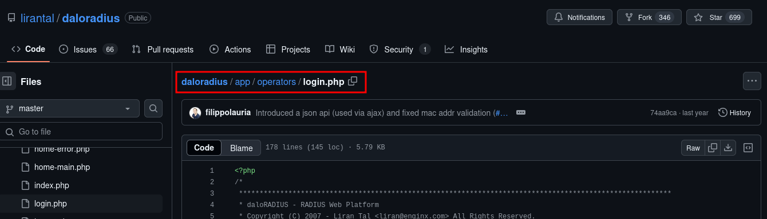Image resolution: width=767 pixels, height=219 pixels.
Task: Click the app breadcrumb folder
Action: [243, 82]
